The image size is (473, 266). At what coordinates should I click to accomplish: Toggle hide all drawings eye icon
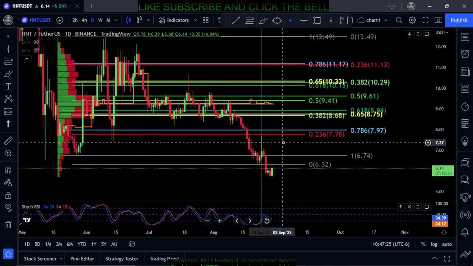click(8, 207)
